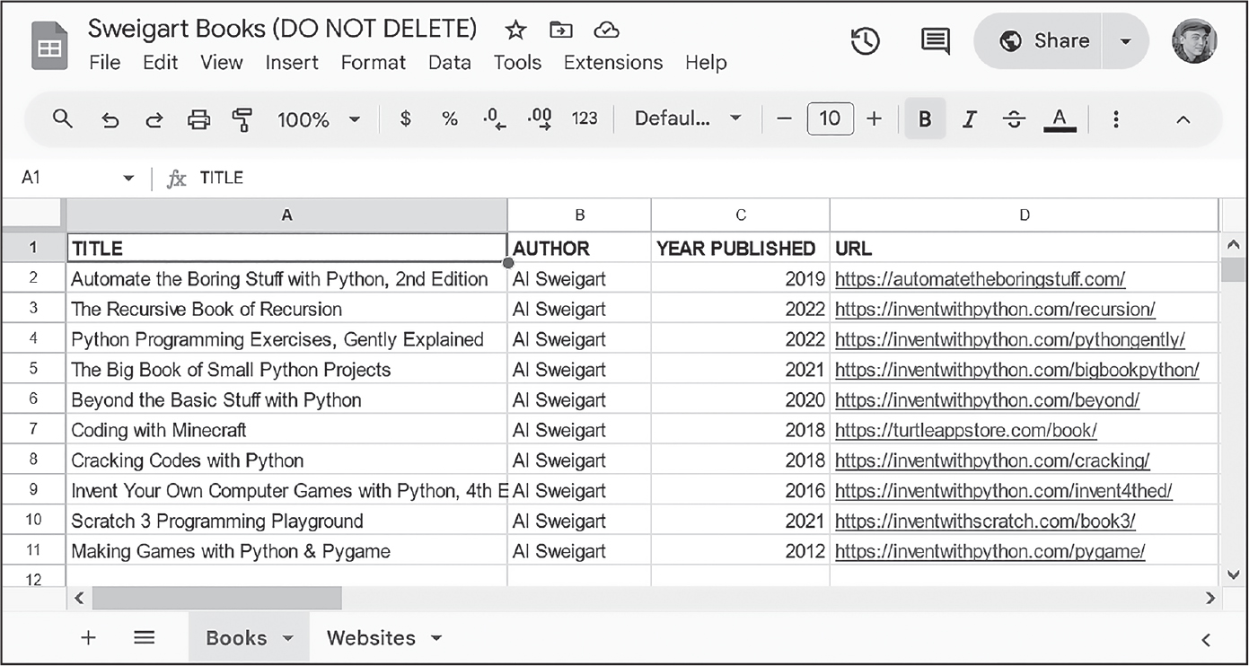Screen dimensions: 1249x666
Task: Open the automatetheboringstuff.com link
Action: 980,279
